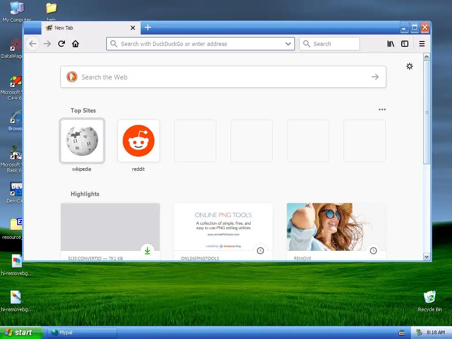Open the Recycle Bin desktop icon
Image resolution: width=452 pixels, height=339 pixels.
(429, 301)
